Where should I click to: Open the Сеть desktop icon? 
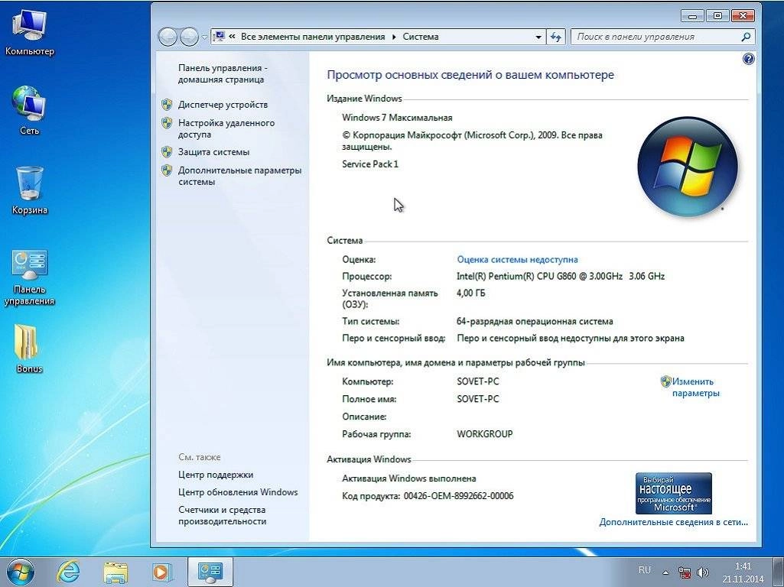click(x=30, y=110)
